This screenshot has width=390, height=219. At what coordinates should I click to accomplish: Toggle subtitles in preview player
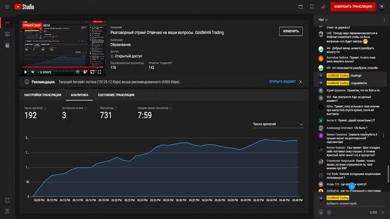pos(77,72)
